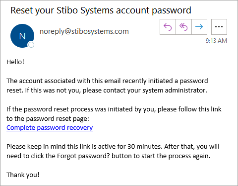Open the sender's N avatar contact card
Screen dimensions: 238x186
pyautogui.click(x=22, y=36)
